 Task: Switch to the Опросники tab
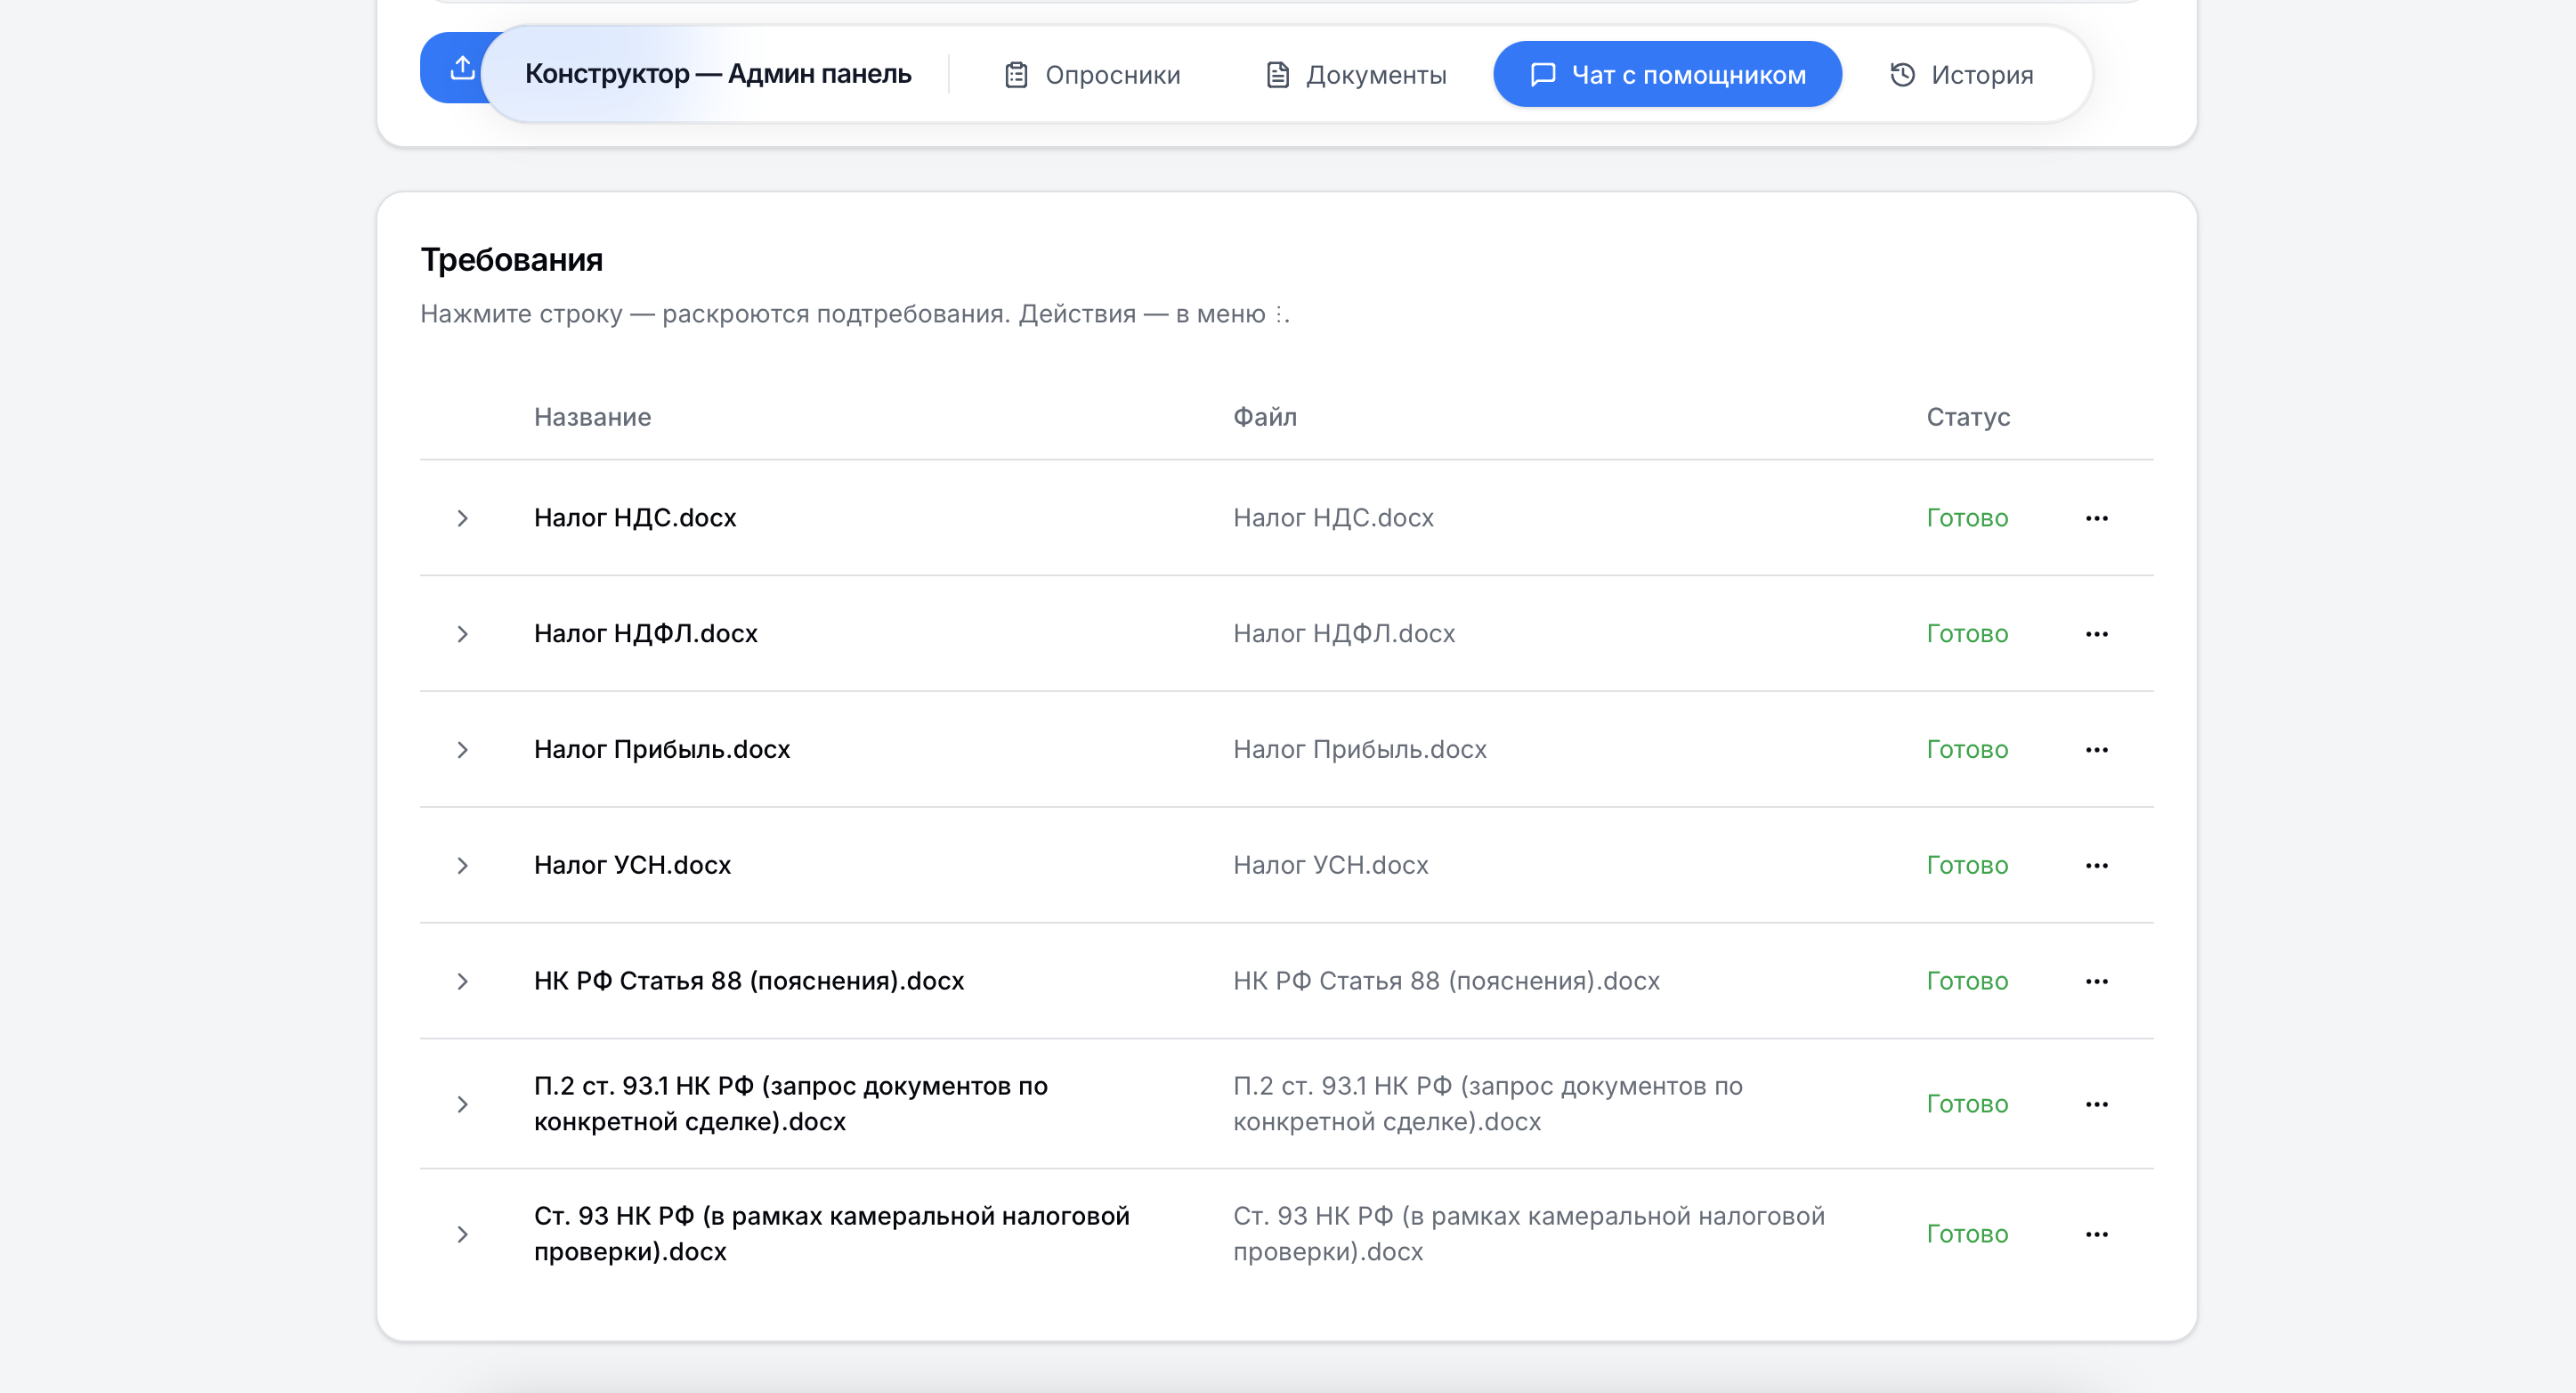[x=1092, y=75]
